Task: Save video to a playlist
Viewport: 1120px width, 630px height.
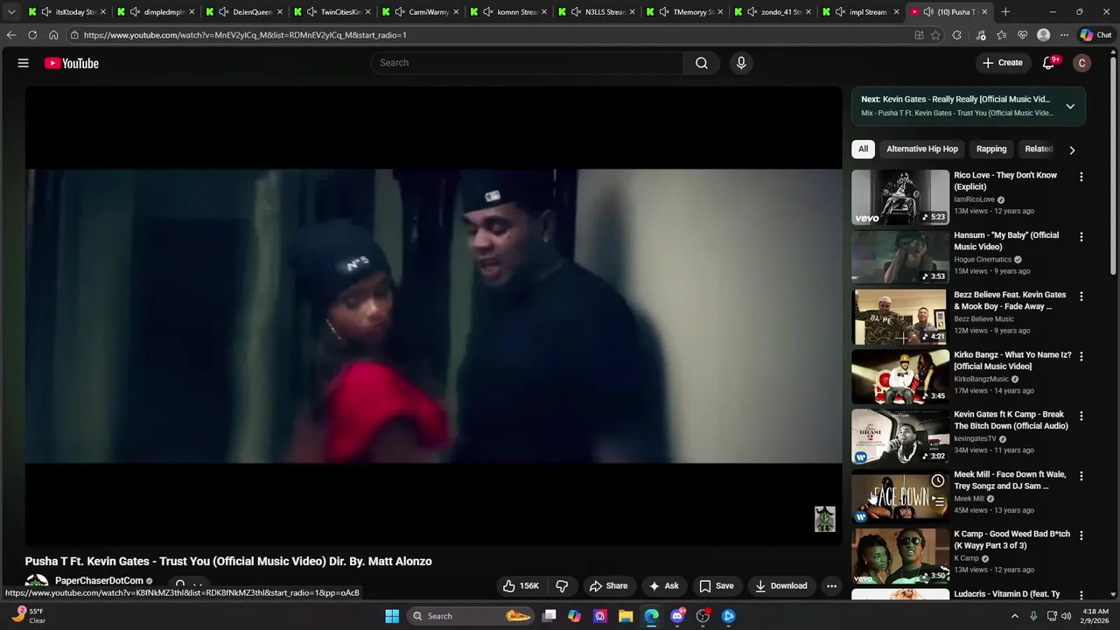Action: (717, 586)
